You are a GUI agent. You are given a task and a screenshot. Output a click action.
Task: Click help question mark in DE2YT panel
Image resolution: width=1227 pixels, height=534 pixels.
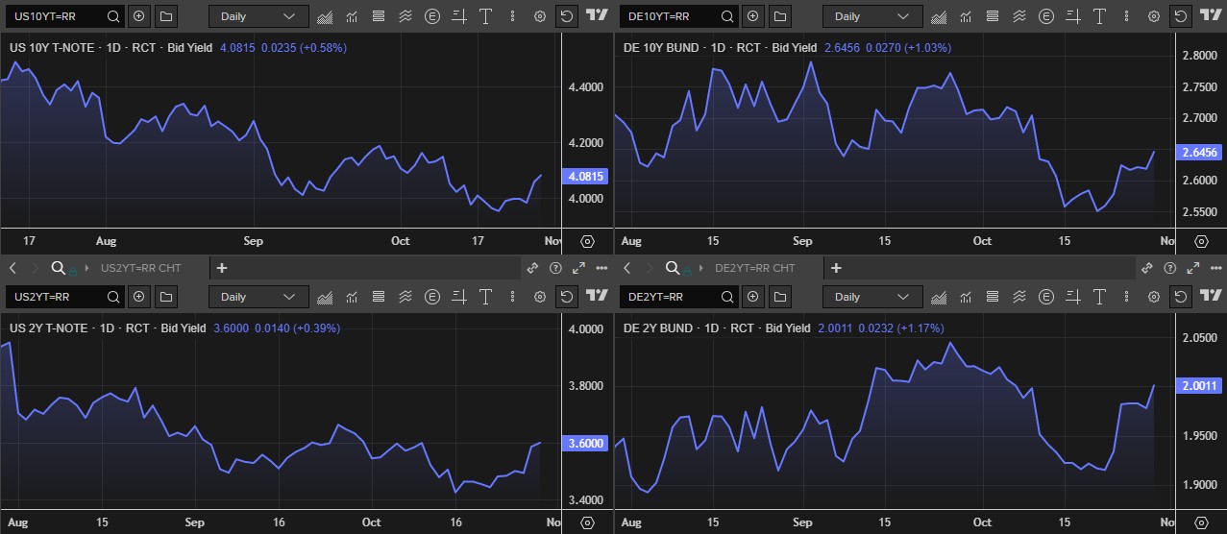click(1169, 268)
